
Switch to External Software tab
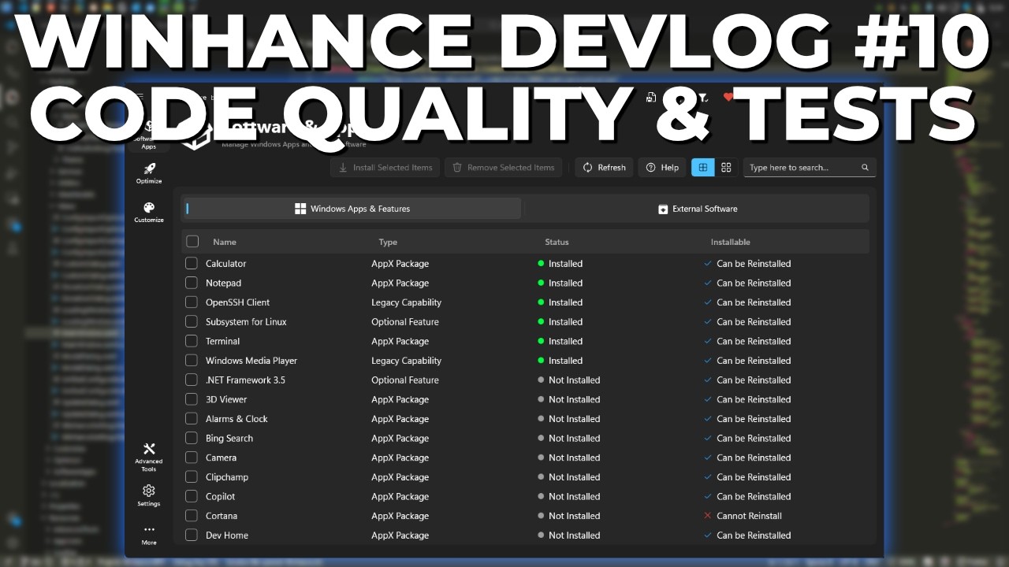coord(697,209)
